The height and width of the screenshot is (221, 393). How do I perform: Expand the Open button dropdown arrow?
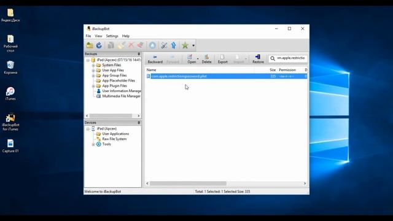(198, 59)
